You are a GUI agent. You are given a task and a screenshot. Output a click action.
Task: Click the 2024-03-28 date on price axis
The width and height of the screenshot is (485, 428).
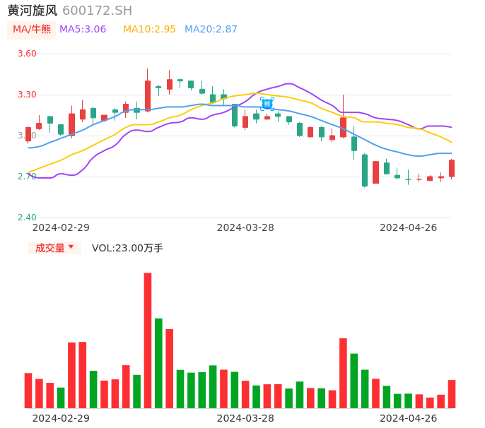[245, 227]
